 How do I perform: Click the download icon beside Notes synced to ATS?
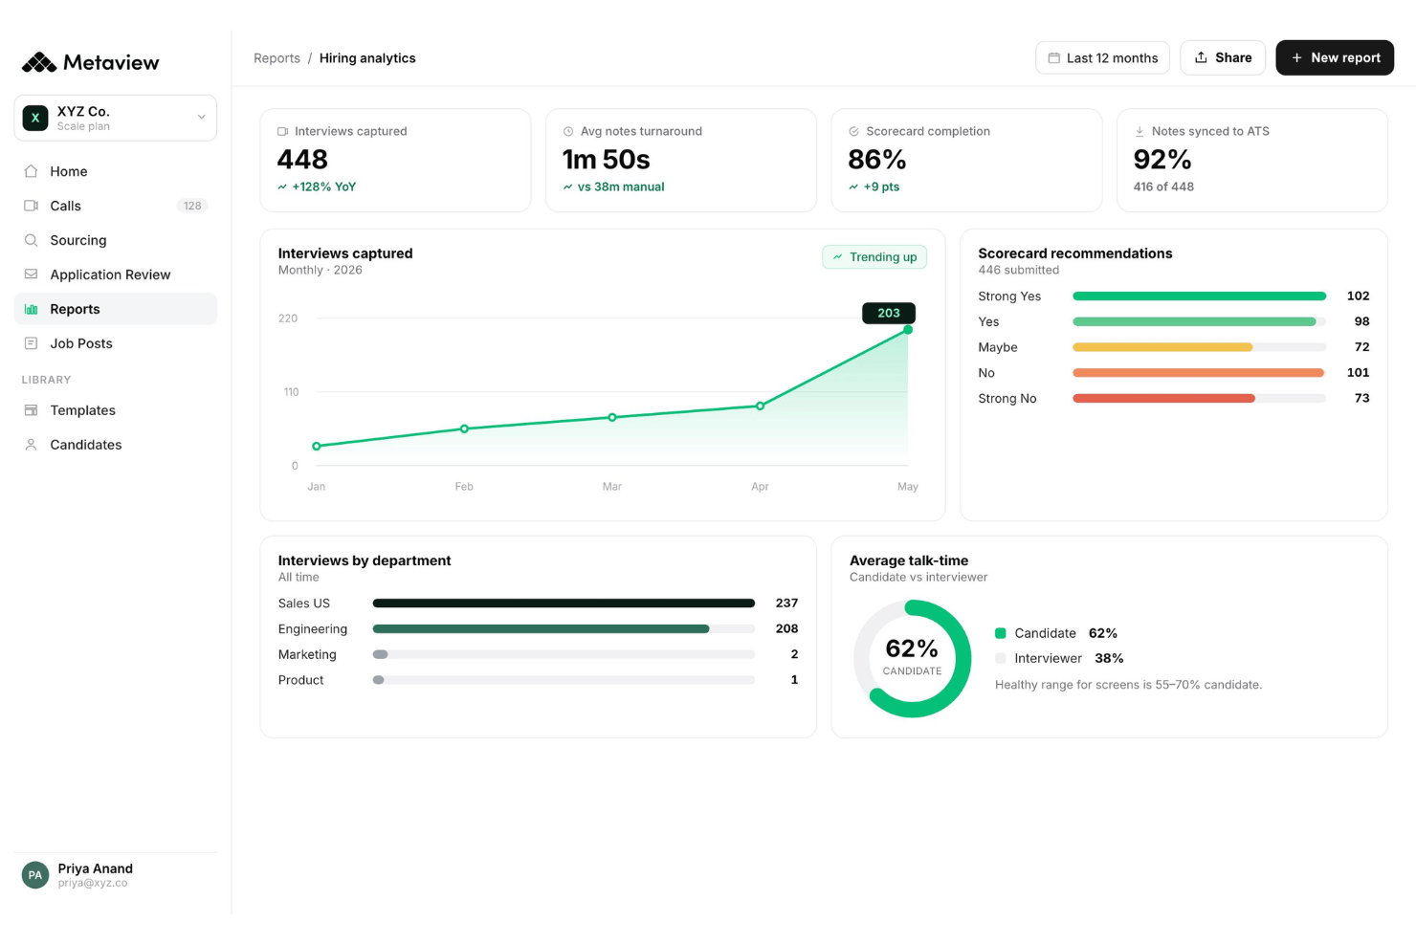pyautogui.click(x=1139, y=132)
